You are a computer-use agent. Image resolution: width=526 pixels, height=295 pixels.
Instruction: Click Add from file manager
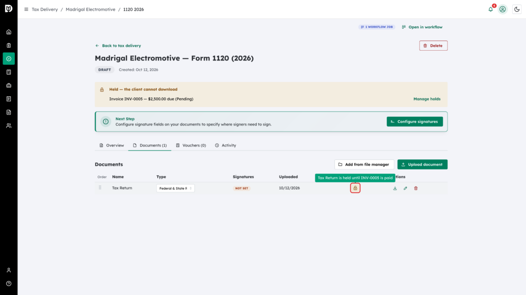[x=364, y=164]
